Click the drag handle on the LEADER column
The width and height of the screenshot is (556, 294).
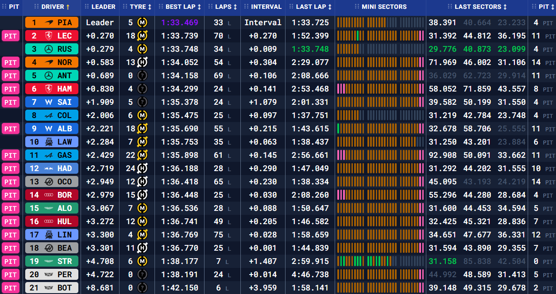86,7
